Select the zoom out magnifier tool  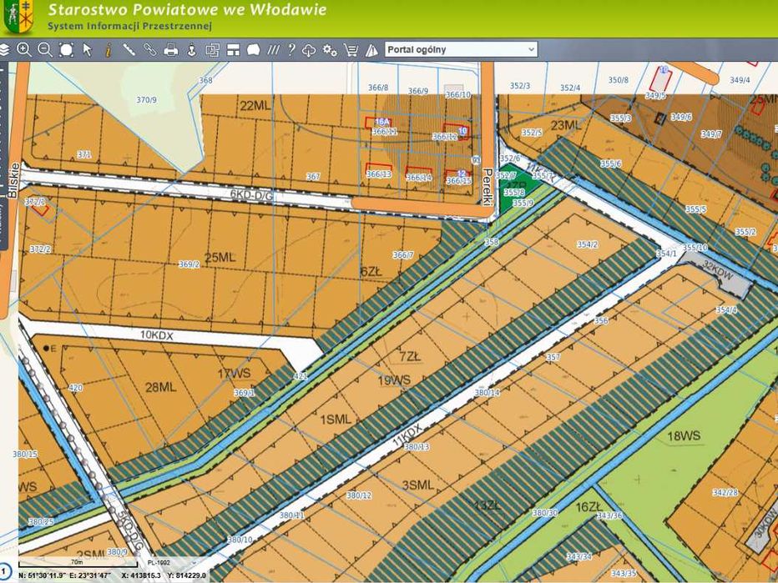pyautogui.click(x=45, y=49)
